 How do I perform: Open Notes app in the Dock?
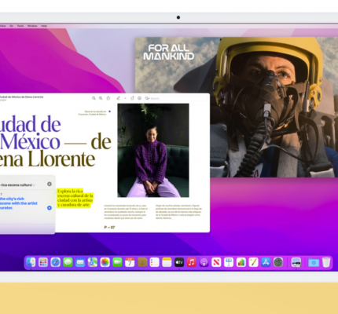[x=167, y=262]
